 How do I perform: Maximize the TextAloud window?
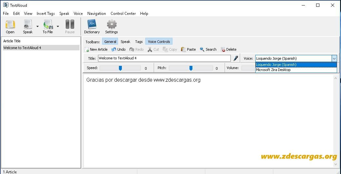coord(318,5)
